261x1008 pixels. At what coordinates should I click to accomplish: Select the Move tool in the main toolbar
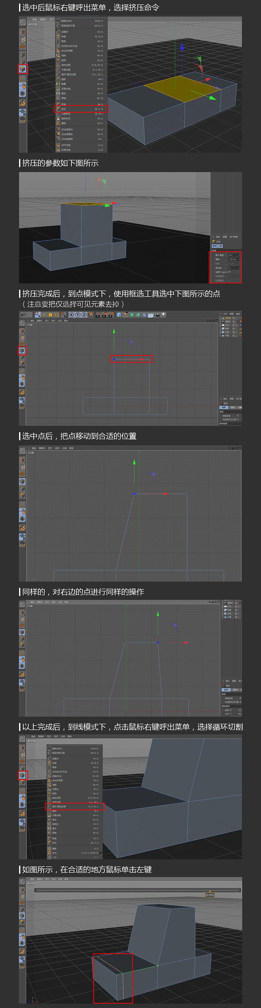(x=44, y=314)
